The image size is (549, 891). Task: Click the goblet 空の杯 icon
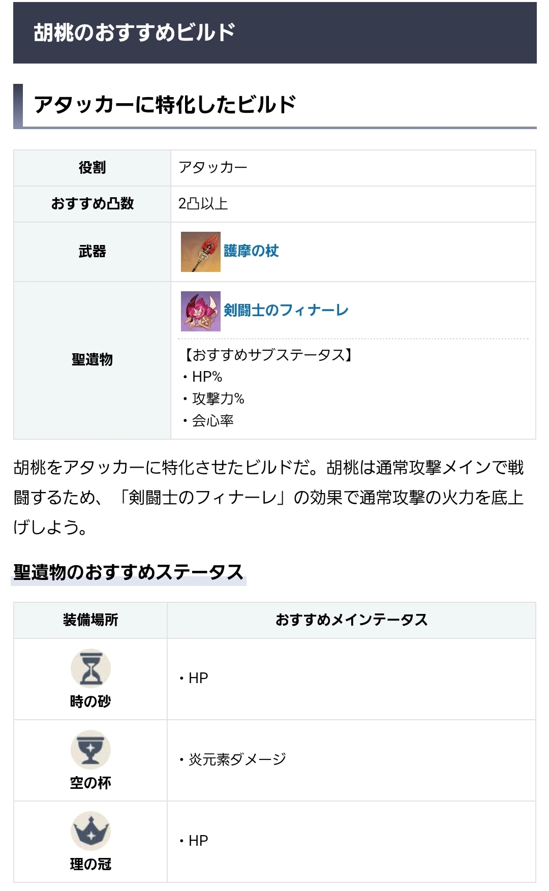[x=90, y=749]
